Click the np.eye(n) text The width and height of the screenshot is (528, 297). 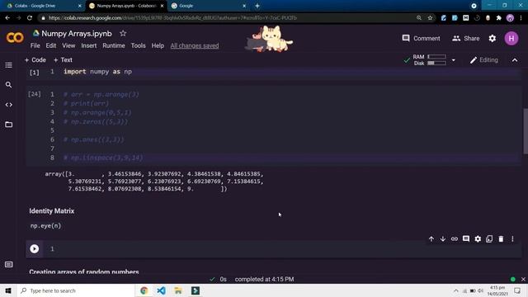(46, 225)
